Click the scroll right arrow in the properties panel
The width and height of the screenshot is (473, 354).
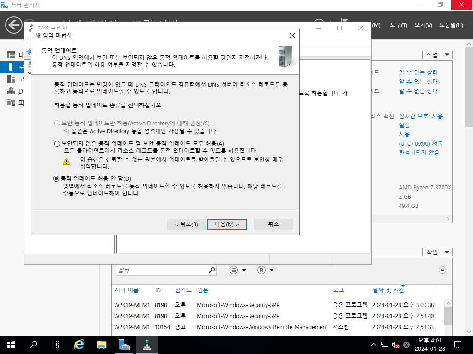point(448,219)
